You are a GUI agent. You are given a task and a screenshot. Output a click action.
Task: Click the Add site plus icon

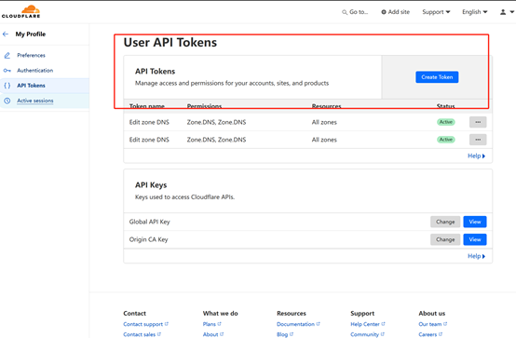click(x=384, y=12)
